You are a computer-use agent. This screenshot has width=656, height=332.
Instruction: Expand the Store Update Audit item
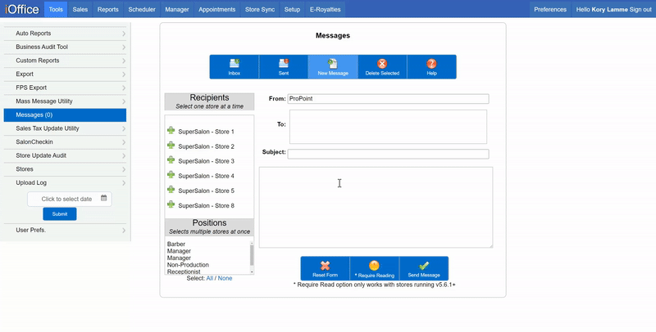coord(65,155)
